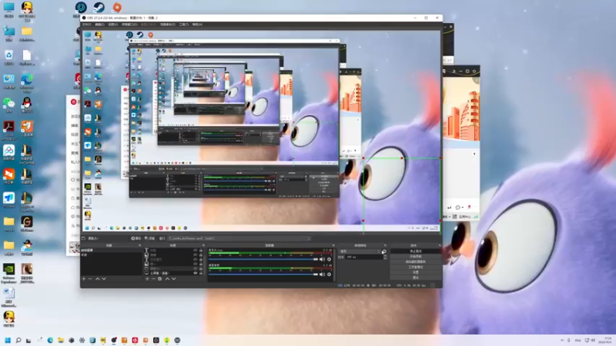
Task: Adjust the second mixer channel volume slider
Action: click(263, 274)
